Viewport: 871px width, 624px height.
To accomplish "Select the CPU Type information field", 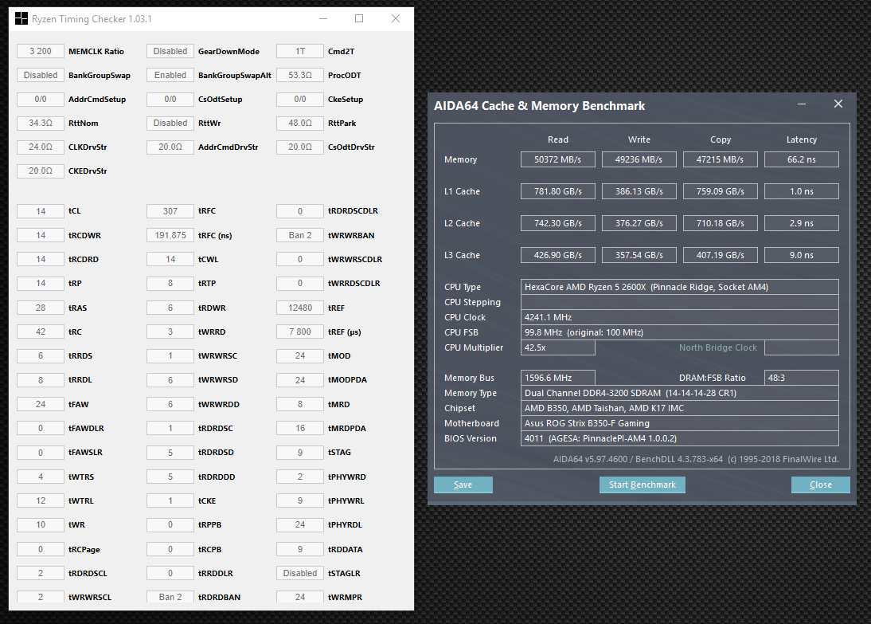I will tap(679, 287).
